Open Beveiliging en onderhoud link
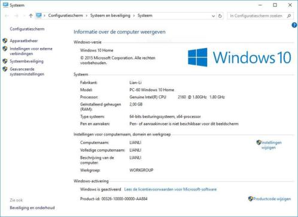This screenshot has height=217, width=298. coord(32,208)
